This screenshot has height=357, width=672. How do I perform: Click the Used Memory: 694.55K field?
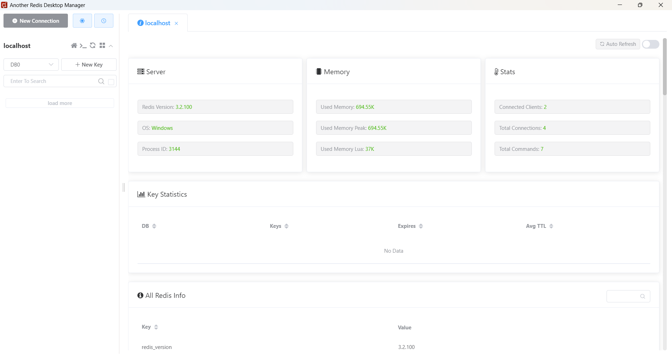point(394,107)
